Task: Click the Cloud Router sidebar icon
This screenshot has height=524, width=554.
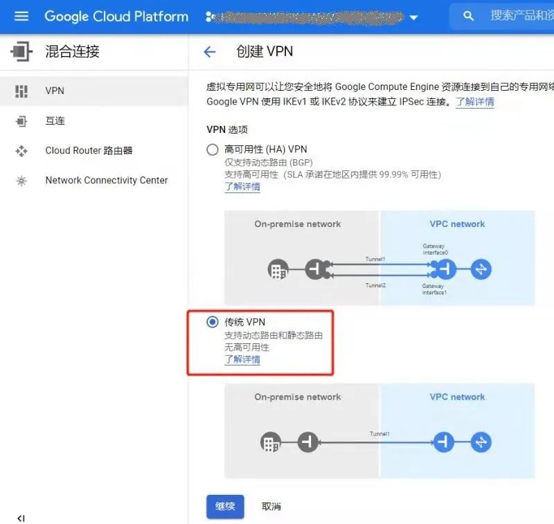Action: 21,151
